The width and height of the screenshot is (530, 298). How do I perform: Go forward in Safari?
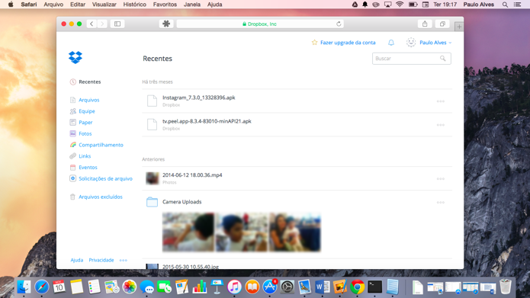pyautogui.click(x=102, y=24)
